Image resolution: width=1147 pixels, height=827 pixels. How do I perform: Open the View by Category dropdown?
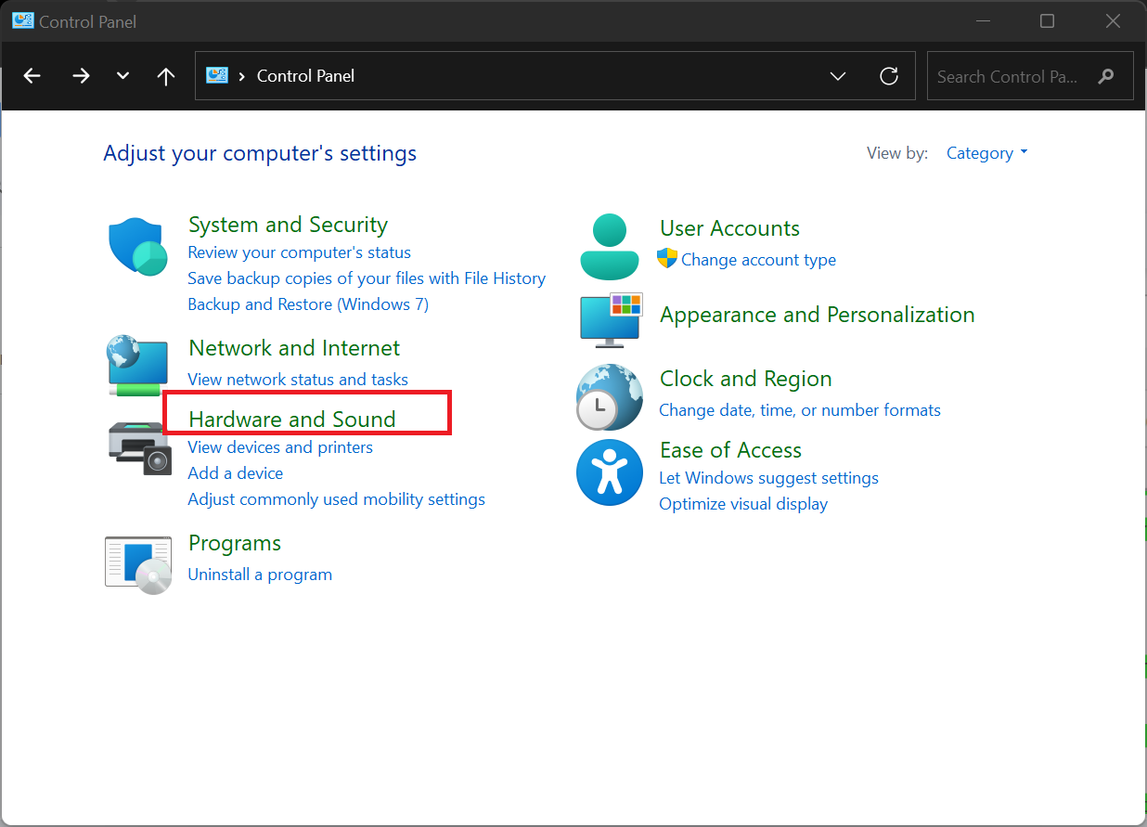pos(986,153)
